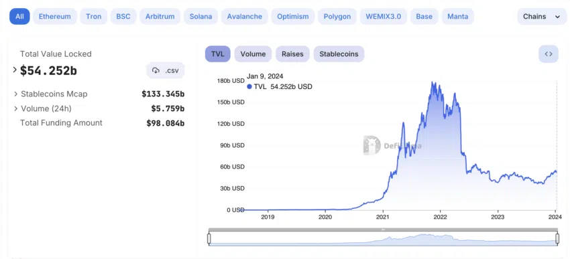Download the TVL data as .csv

tap(166, 70)
